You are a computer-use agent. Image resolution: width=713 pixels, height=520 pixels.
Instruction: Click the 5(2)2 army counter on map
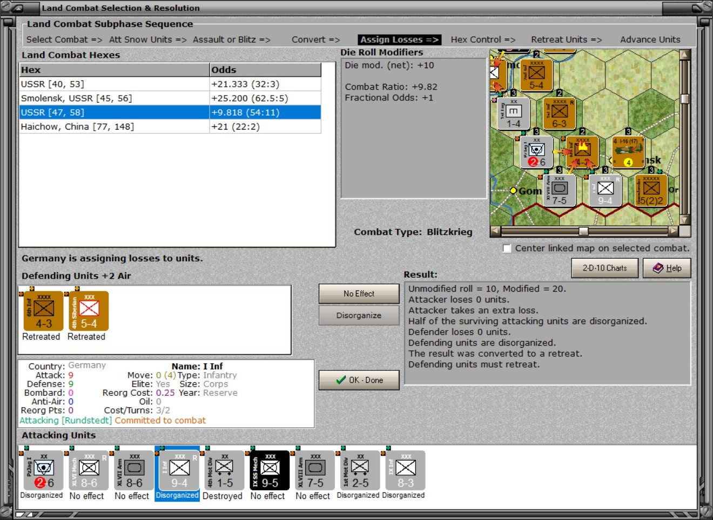click(x=651, y=191)
